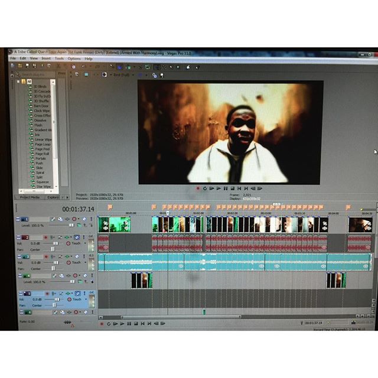Select the Page Peel transition
Image resolution: width=378 pixels, height=378 pixels.
42,149
